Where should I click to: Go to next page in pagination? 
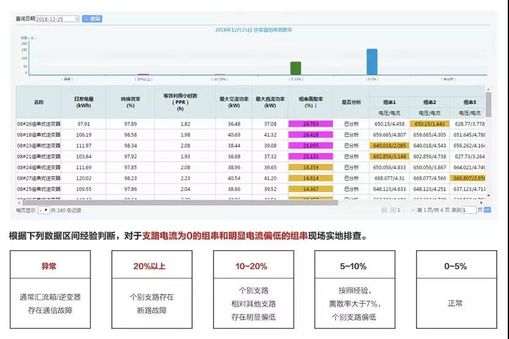click(x=404, y=210)
